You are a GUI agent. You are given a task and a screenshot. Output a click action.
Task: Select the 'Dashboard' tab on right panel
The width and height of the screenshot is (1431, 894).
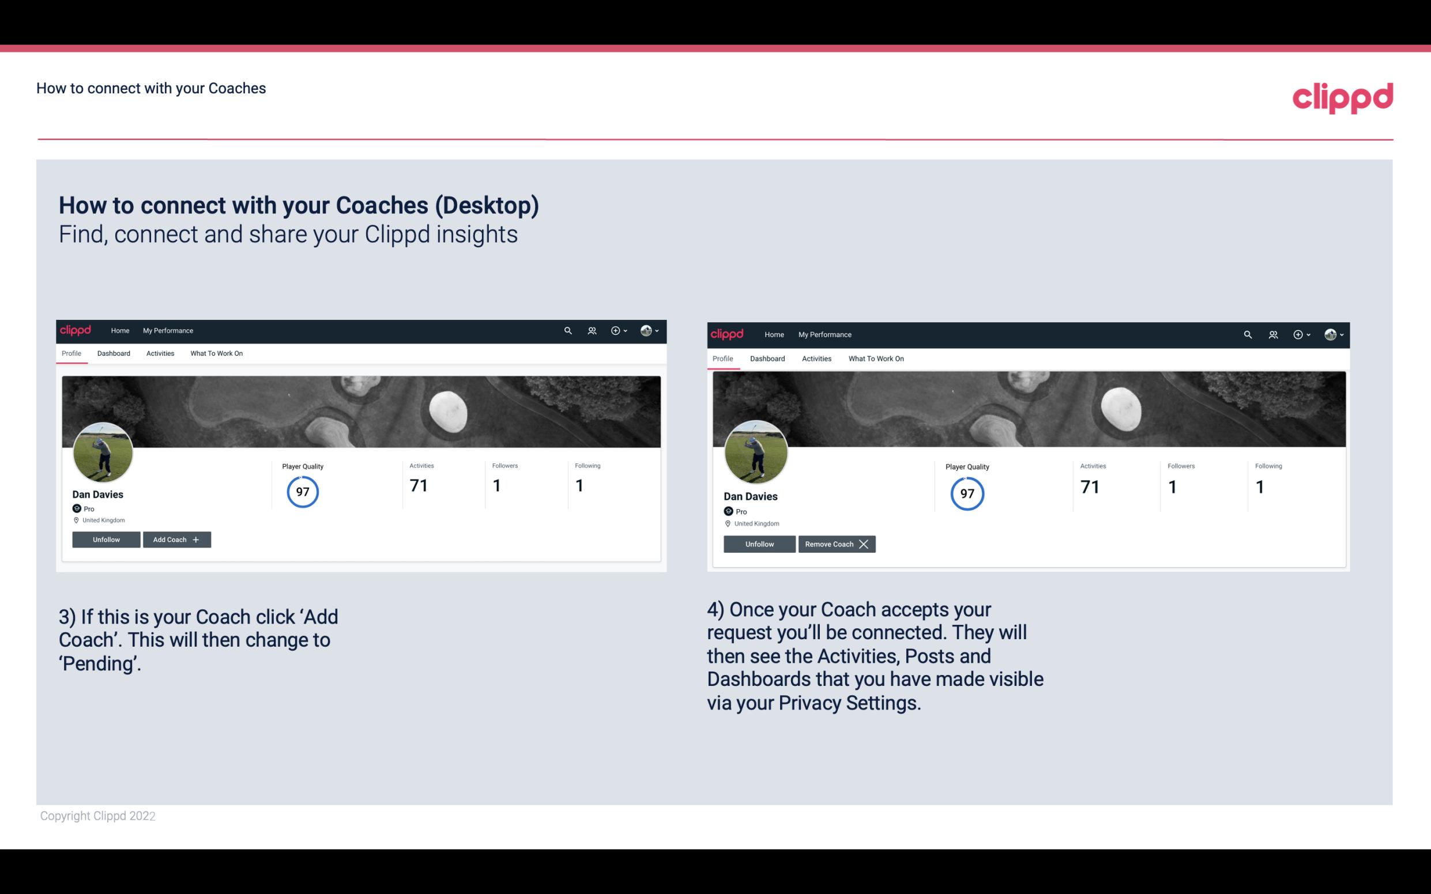pyautogui.click(x=766, y=357)
